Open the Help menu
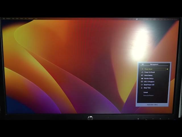The image size is (182, 137). [x=36, y=19]
